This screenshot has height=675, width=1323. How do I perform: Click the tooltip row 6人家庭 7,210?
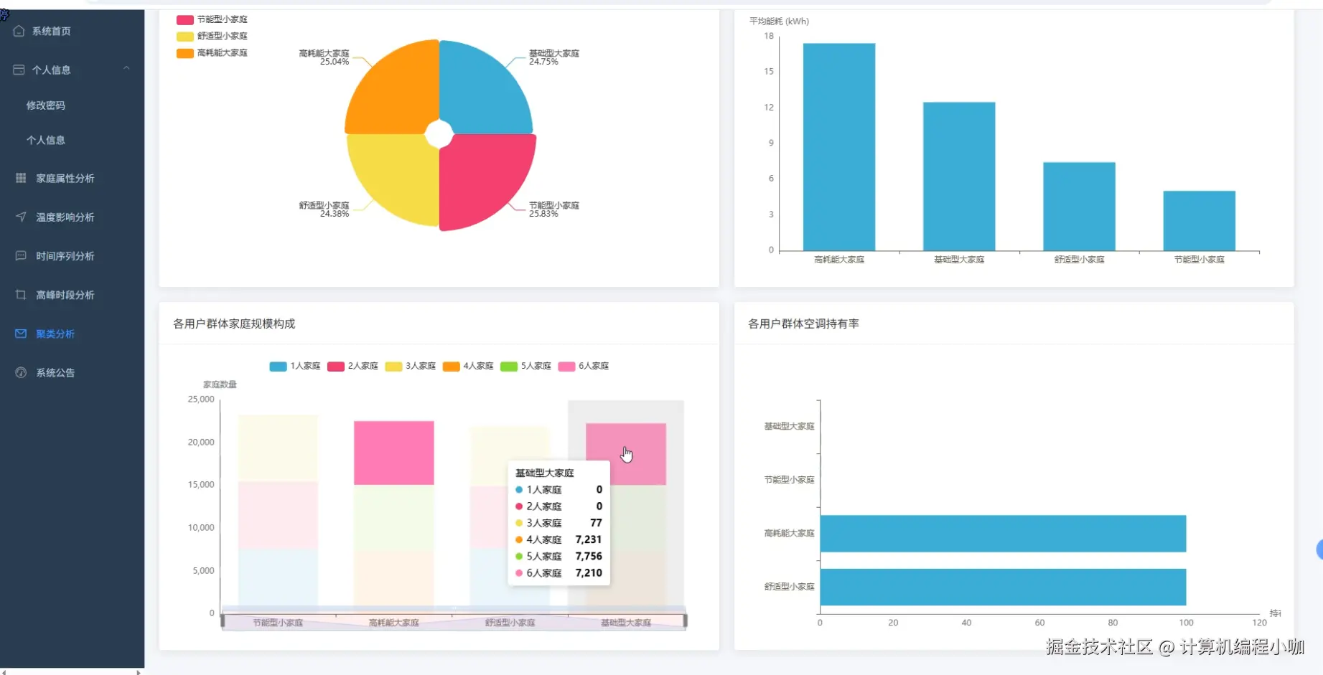(559, 573)
